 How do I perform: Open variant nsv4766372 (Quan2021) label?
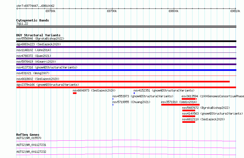pos(34,56)
